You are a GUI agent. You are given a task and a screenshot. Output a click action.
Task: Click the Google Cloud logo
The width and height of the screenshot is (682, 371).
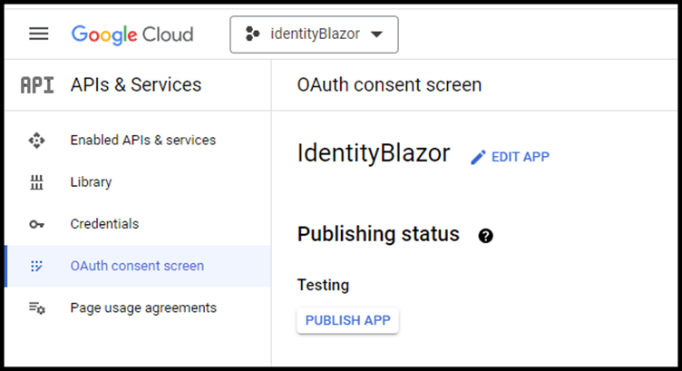132,34
